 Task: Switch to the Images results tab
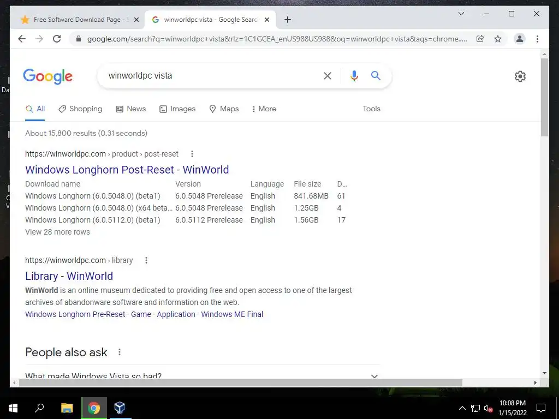pos(177,109)
